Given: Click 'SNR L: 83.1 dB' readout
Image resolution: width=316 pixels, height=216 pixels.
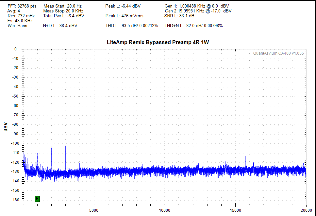Looking at the screenshot, I should (179, 16).
